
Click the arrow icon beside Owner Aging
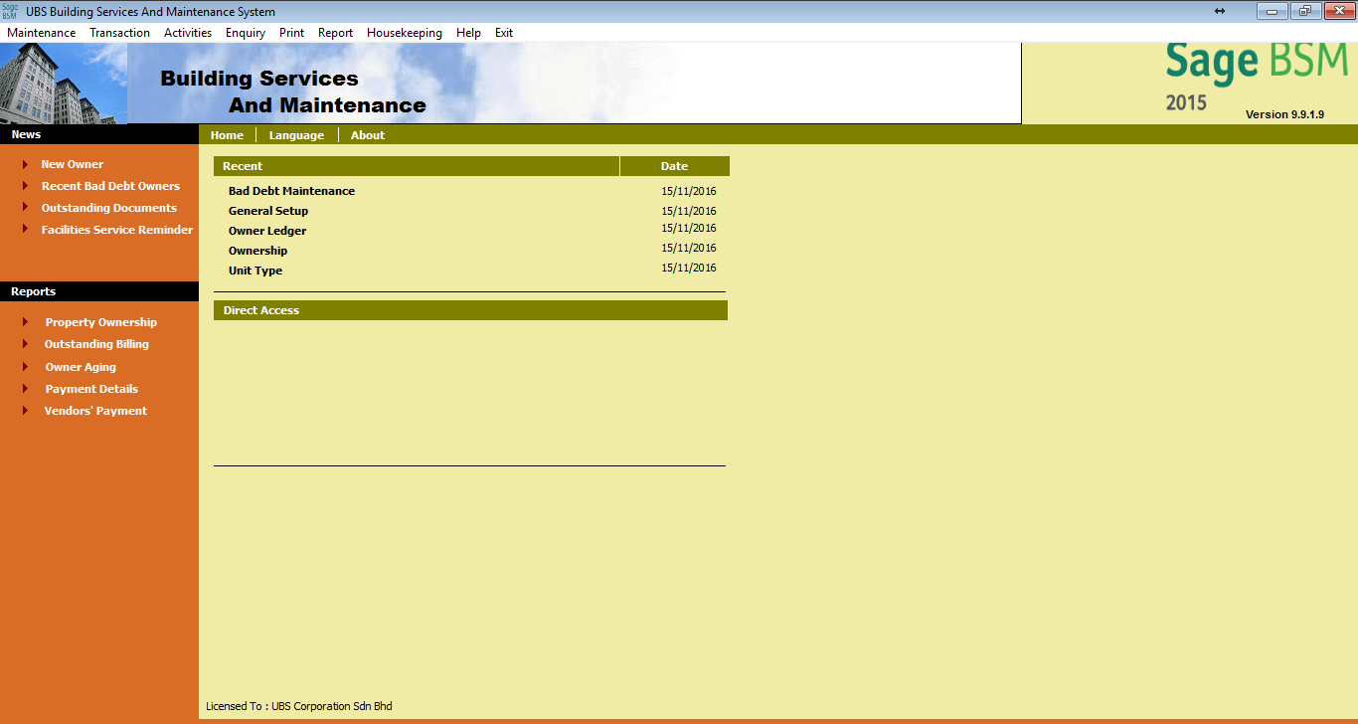(25, 366)
